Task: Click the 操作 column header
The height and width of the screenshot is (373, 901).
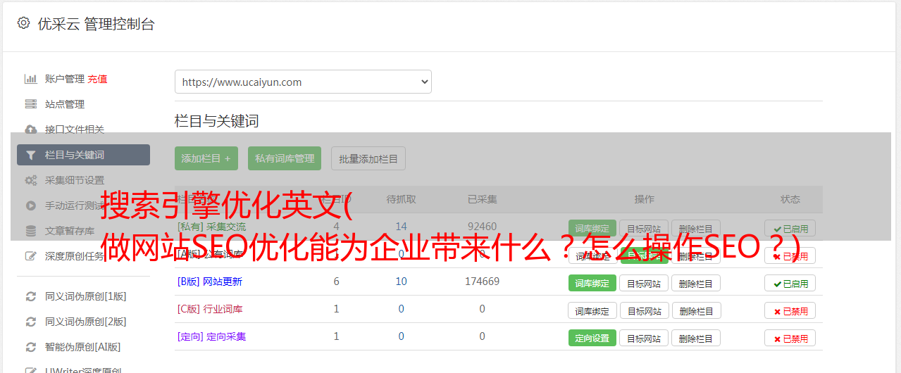Action: pyautogui.click(x=644, y=199)
